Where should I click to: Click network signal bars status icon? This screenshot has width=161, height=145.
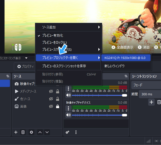(148, 141)
